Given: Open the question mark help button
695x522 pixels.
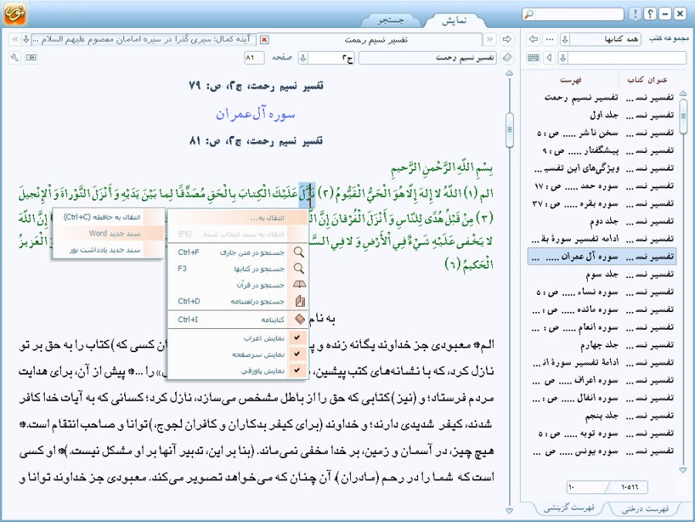Looking at the screenshot, I should [649, 14].
